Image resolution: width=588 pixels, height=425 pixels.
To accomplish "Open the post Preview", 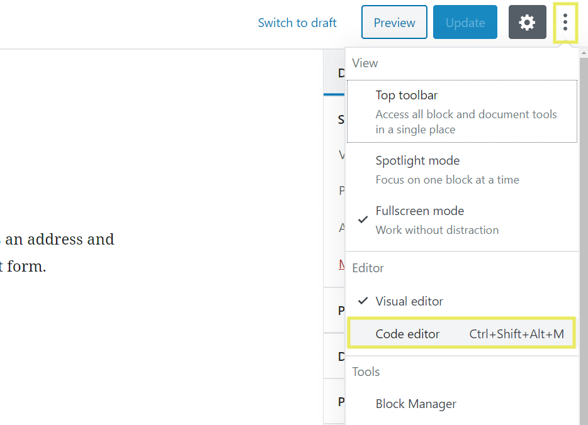I will tap(394, 22).
